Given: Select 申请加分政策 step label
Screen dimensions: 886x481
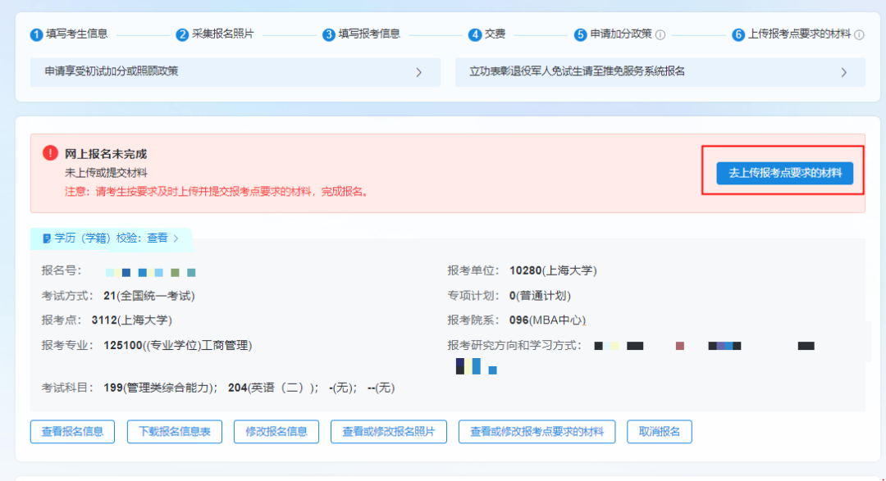Looking at the screenshot, I should (x=621, y=34).
